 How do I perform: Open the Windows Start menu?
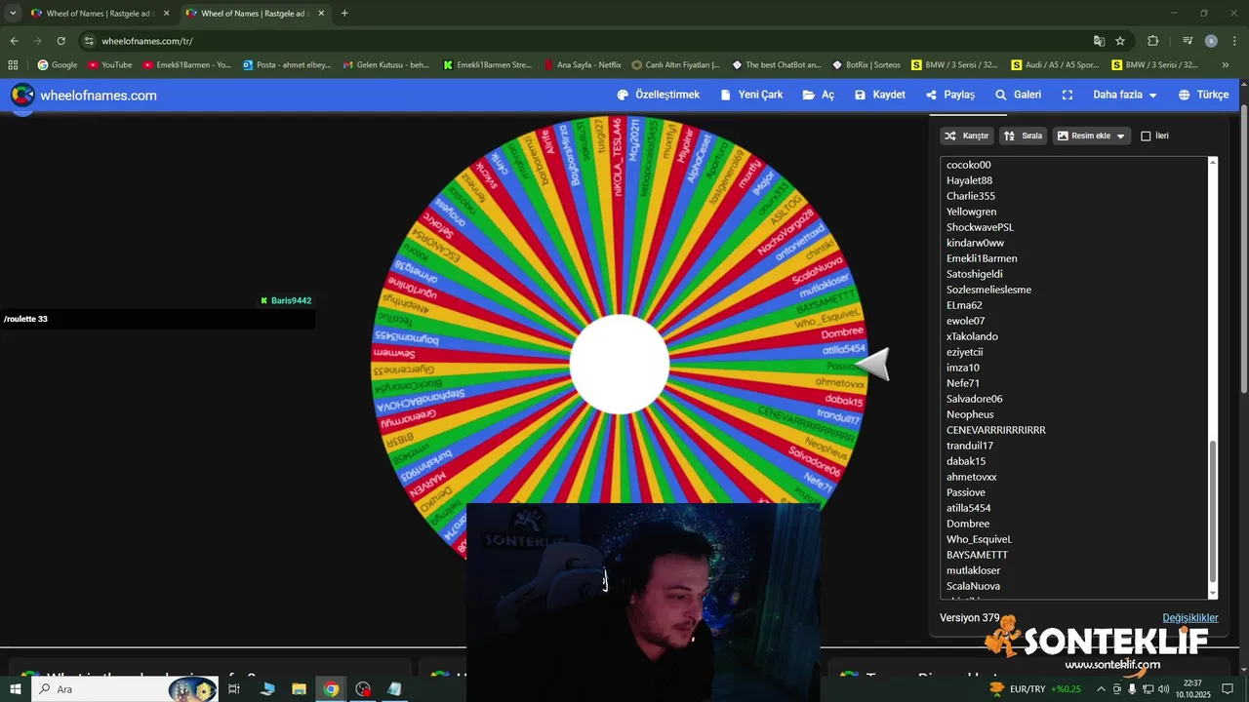[x=16, y=689]
